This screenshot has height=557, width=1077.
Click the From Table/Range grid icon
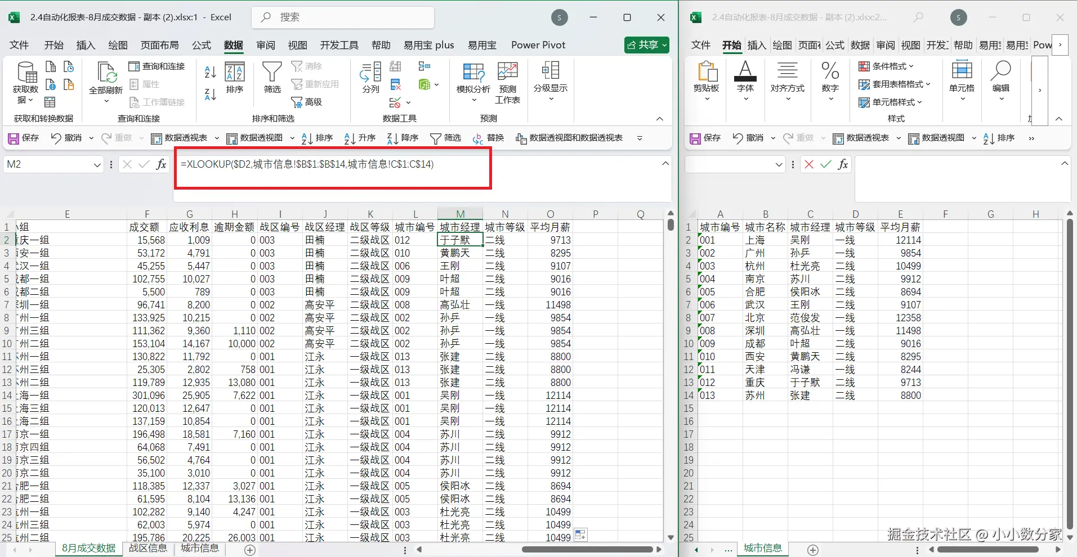tap(50, 102)
